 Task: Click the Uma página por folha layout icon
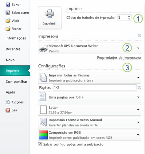click(x=42, y=97)
